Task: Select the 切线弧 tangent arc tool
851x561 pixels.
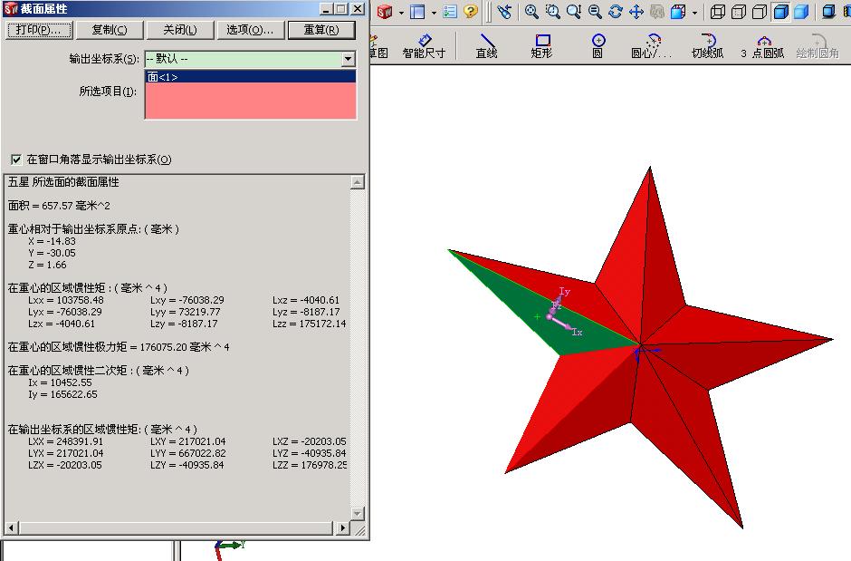Action: pyautogui.click(x=708, y=46)
